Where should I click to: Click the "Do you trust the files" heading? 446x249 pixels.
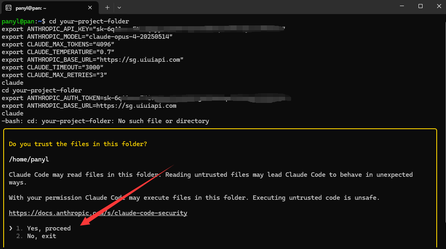coord(79,144)
